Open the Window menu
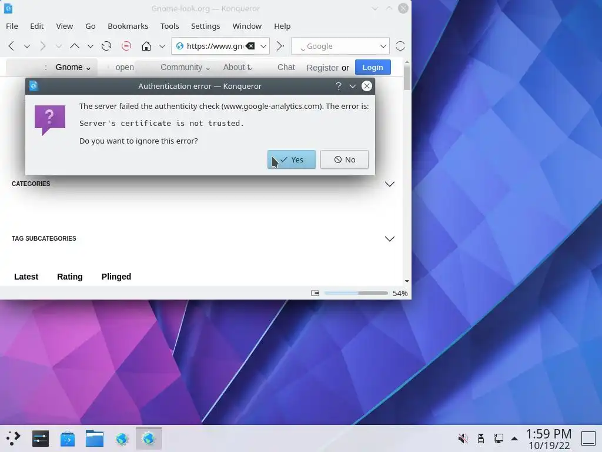Image resolution: width=602 pixels, height=452 pixels. point(247,26)
